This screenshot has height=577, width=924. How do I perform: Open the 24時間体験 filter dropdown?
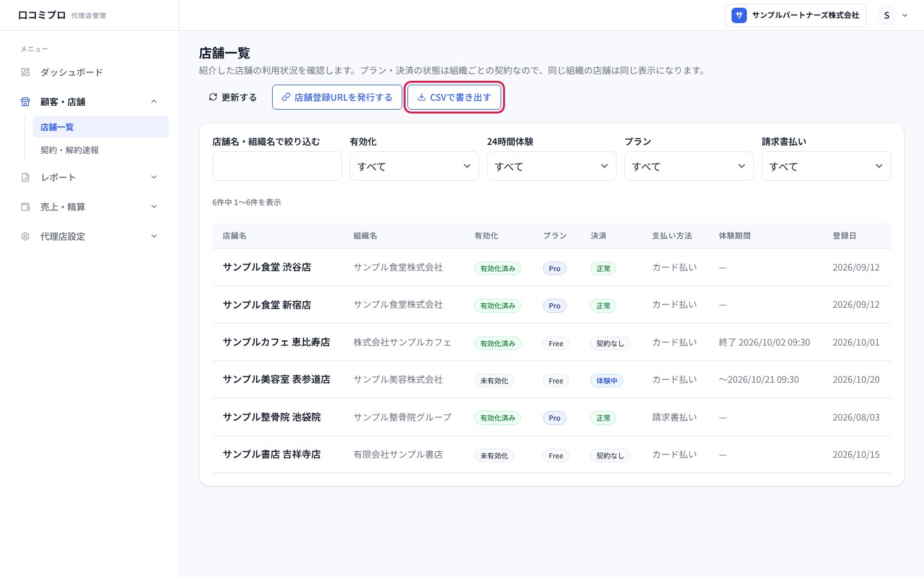tap(552, 166)
